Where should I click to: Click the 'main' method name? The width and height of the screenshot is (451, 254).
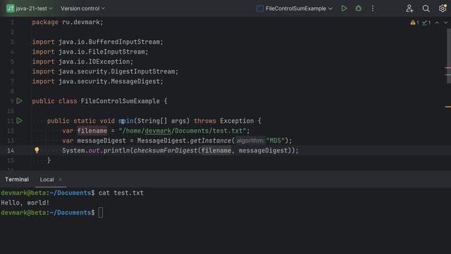126,121
